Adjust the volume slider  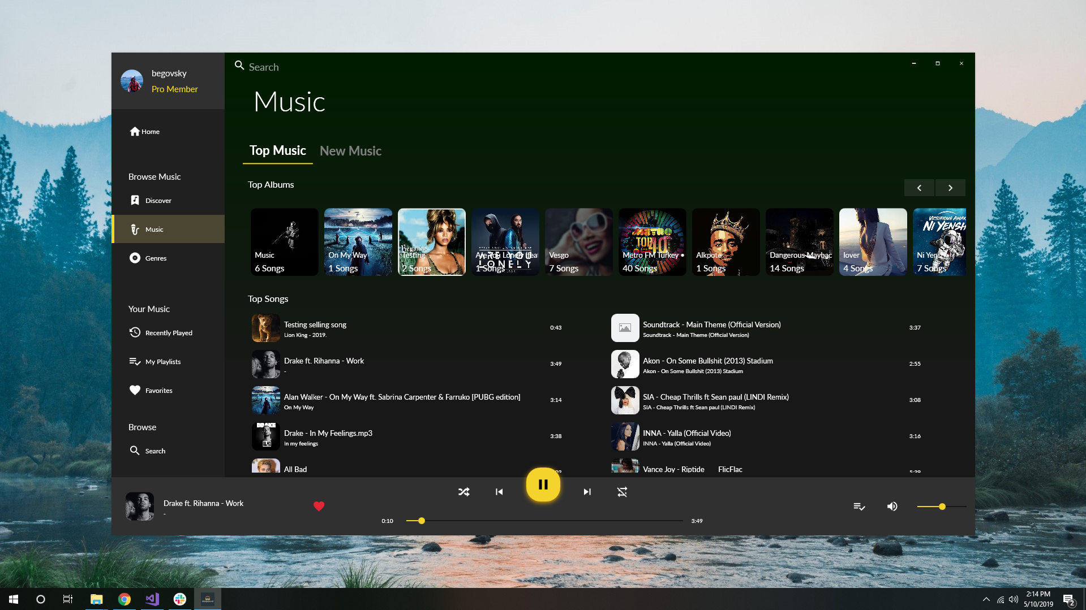click(941, 507)
